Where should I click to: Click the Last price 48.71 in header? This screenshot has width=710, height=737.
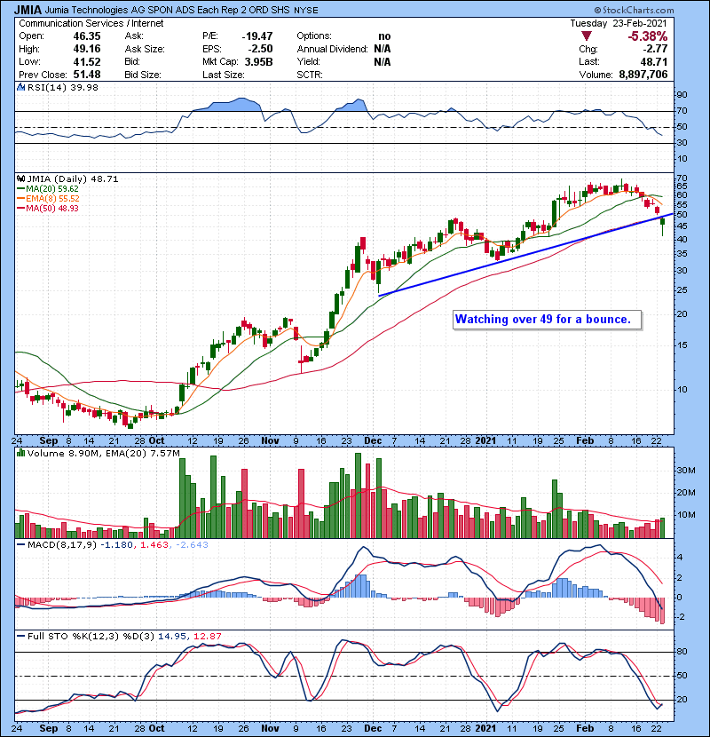[x=654, y=61]
